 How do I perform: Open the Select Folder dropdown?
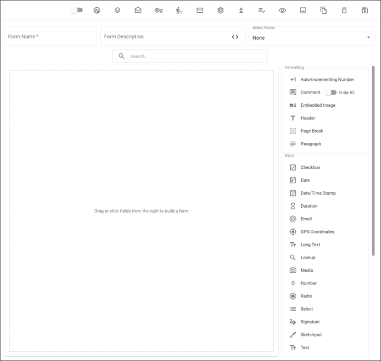point(312,37)
